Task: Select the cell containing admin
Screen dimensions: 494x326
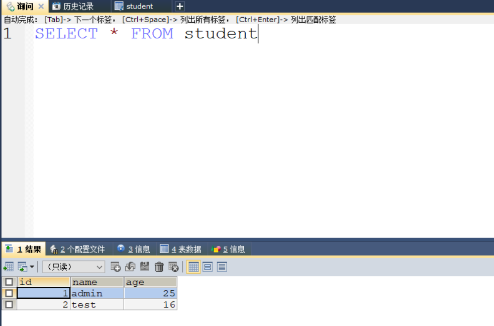Action: coord(97,293)
